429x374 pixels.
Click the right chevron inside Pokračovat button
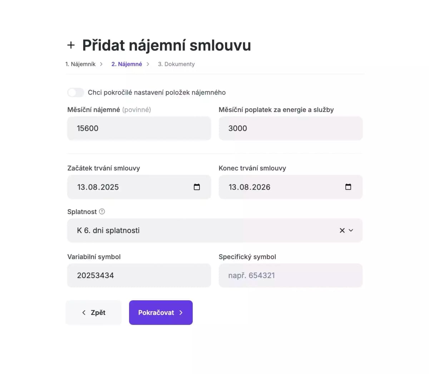click(181, 312)
